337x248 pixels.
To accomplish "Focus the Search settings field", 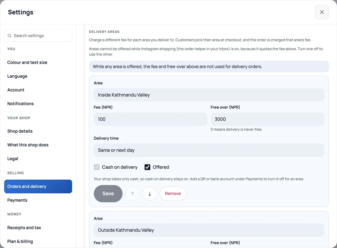I will (38, 36).
